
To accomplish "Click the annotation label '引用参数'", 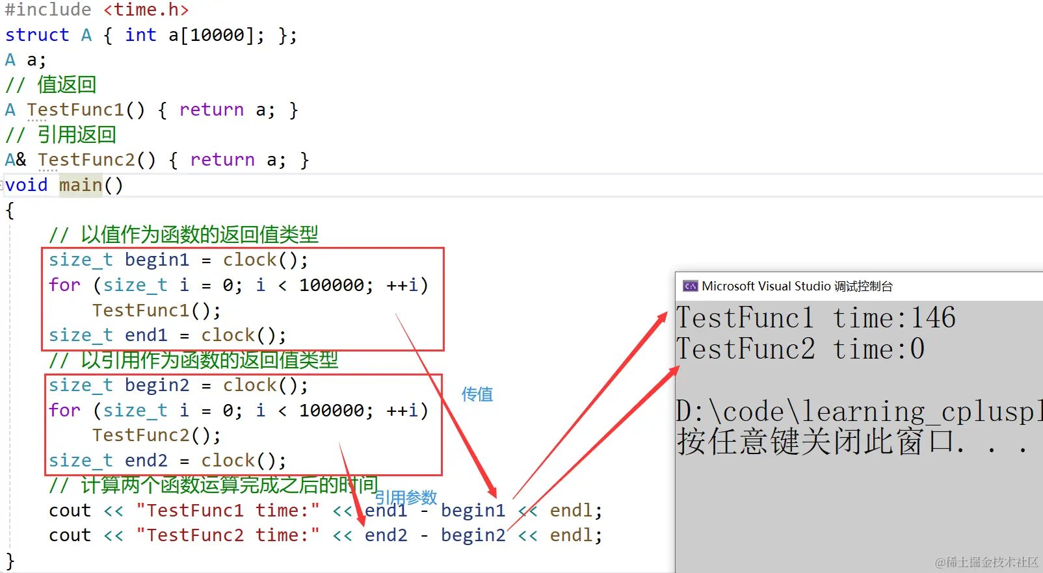I will (x=406, y=498).
